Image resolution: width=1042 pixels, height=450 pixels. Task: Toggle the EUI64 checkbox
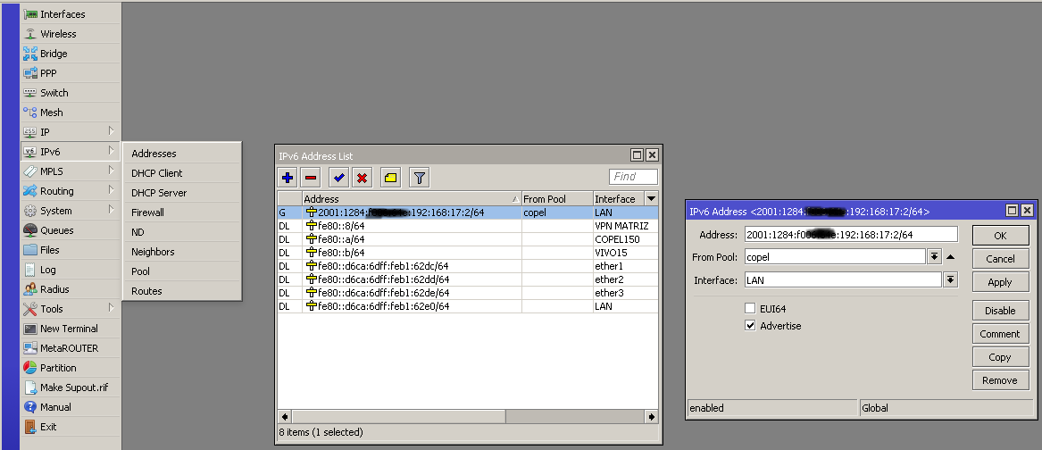750,308
